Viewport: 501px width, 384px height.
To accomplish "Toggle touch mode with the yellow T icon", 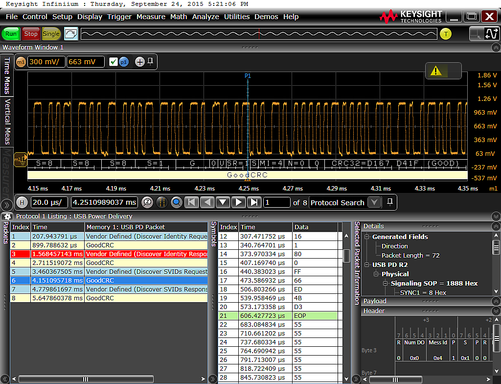I will tap(445, 34).
